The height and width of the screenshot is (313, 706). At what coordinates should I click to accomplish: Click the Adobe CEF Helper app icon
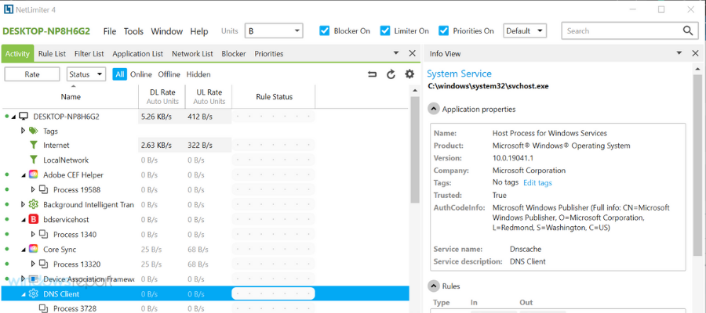pyautogui.click(x=33, y=174)
